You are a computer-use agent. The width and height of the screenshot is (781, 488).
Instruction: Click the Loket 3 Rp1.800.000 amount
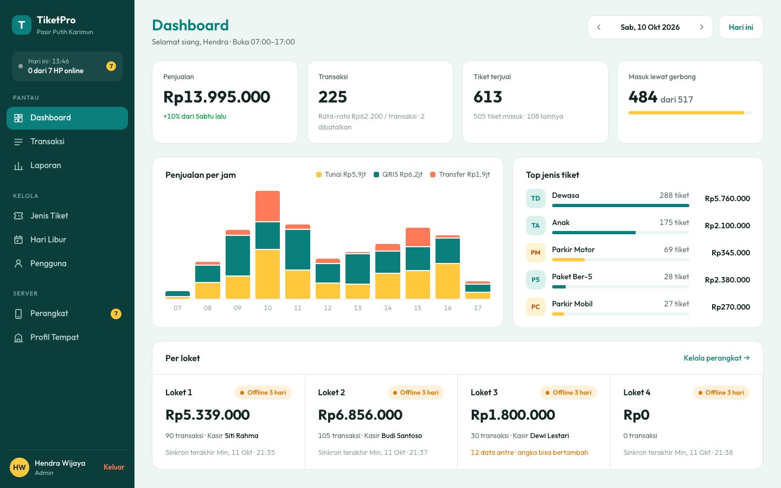[513, 415]
